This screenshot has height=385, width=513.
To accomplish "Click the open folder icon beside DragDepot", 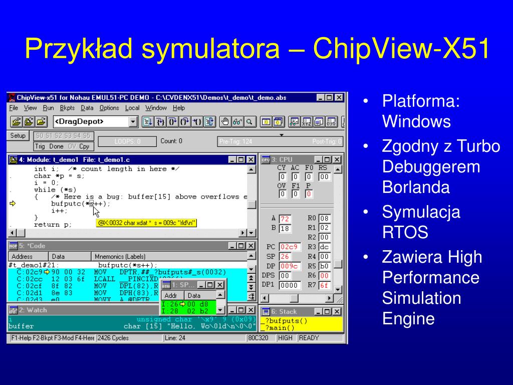I will coord(41,122).
